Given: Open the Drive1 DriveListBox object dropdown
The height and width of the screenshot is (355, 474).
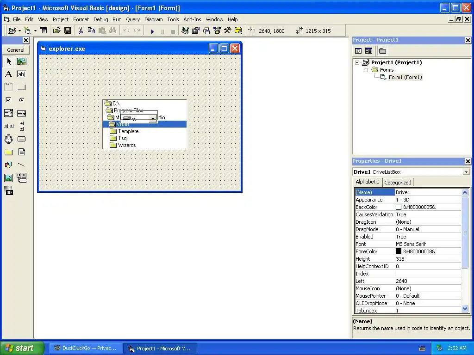Looking at the screenshot, I should pyautogui.click(x=466, y=172).
